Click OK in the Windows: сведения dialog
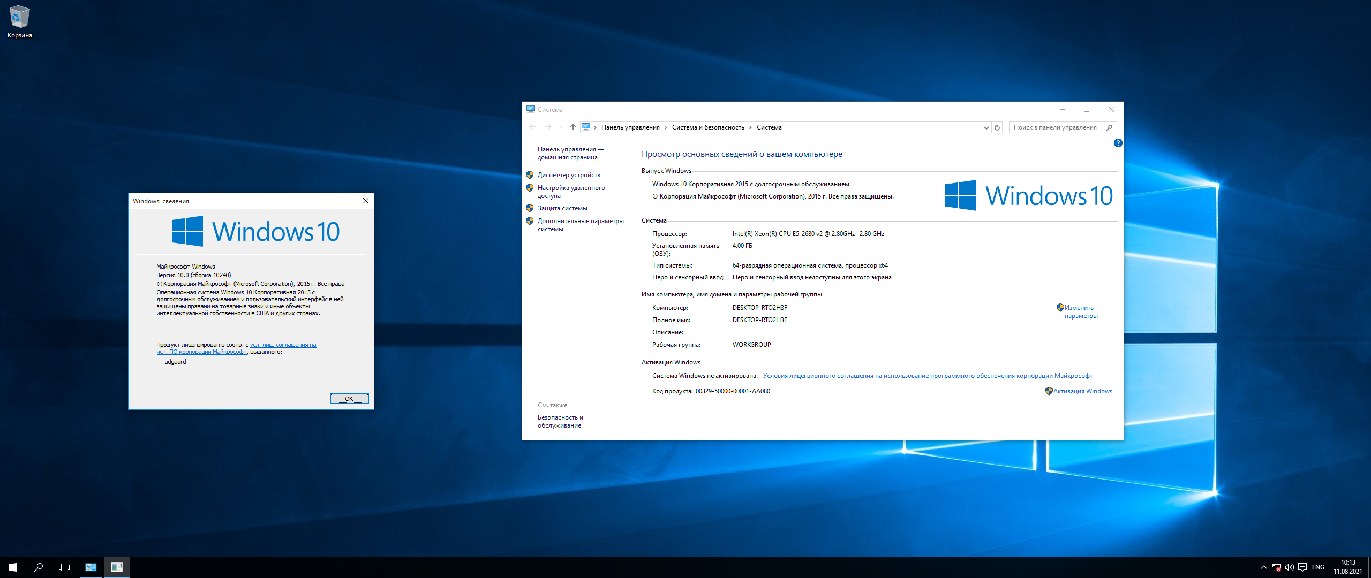 (349, 399)
